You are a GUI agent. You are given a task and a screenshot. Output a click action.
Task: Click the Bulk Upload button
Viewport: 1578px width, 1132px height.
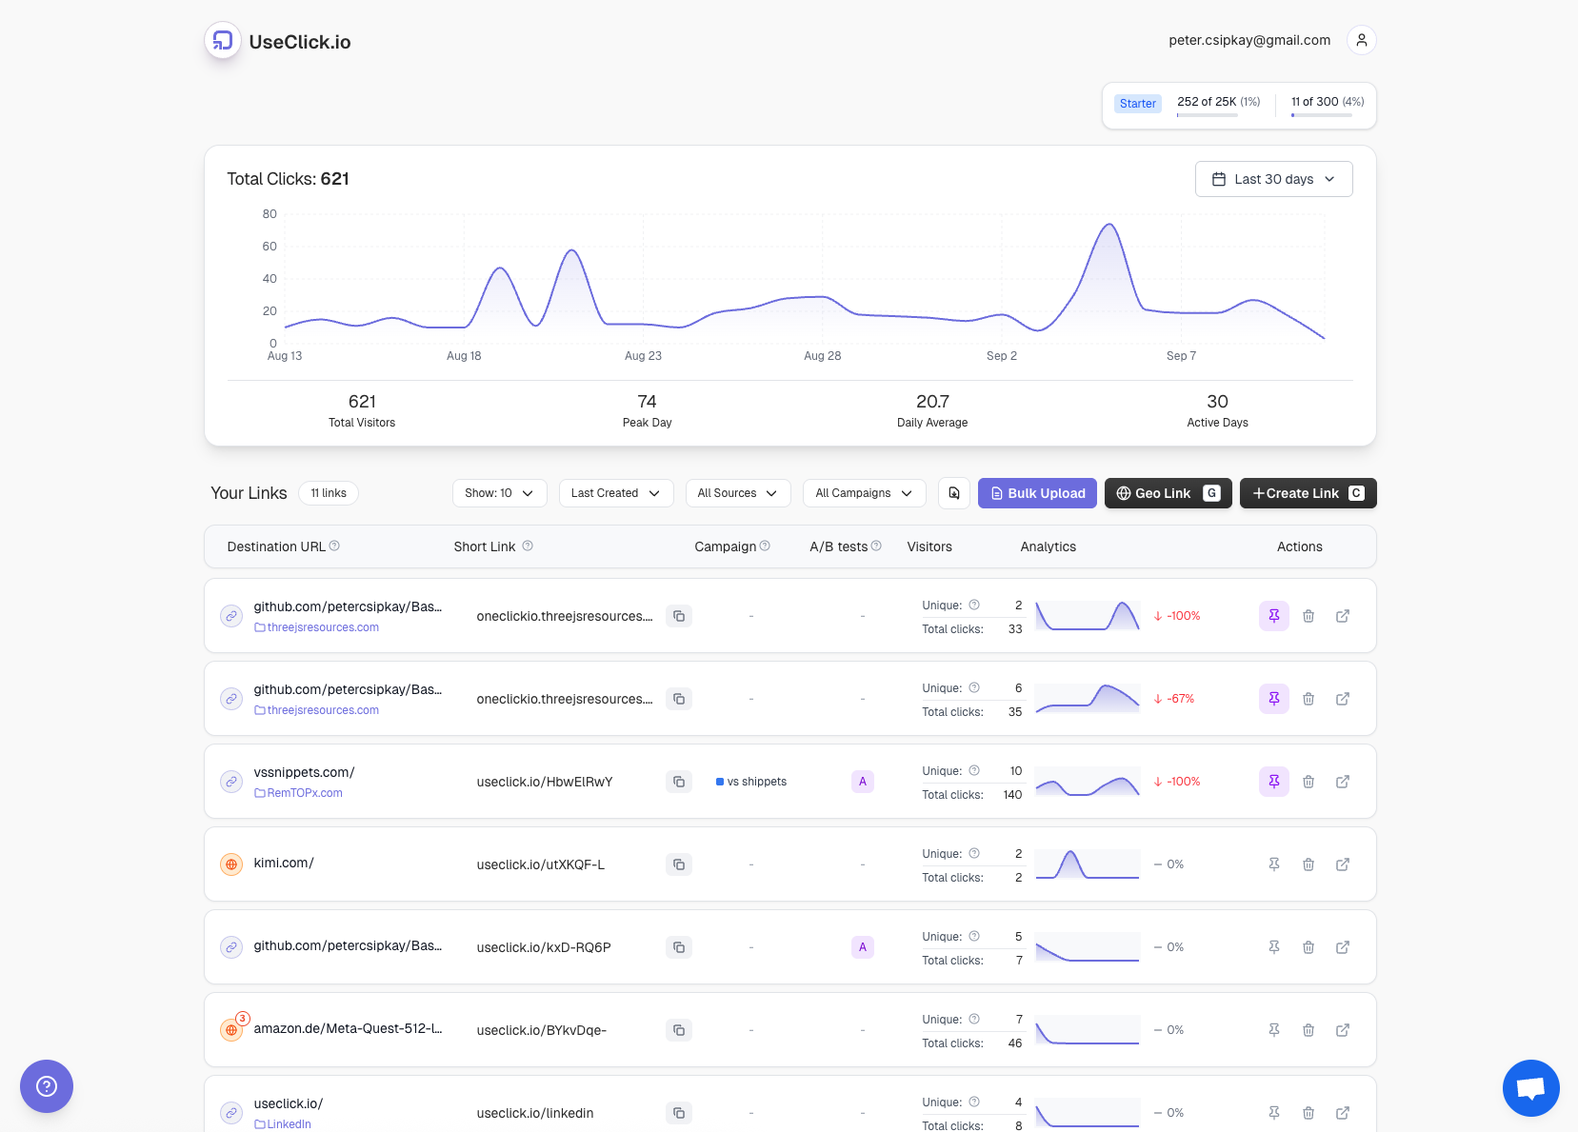(1036, 493)
